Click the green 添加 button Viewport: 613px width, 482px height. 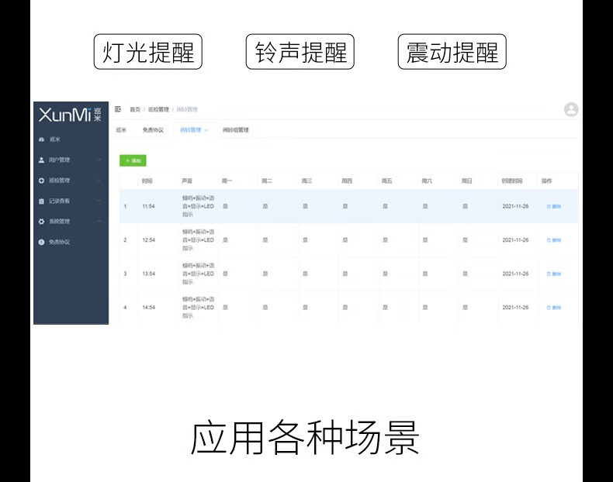133,160
